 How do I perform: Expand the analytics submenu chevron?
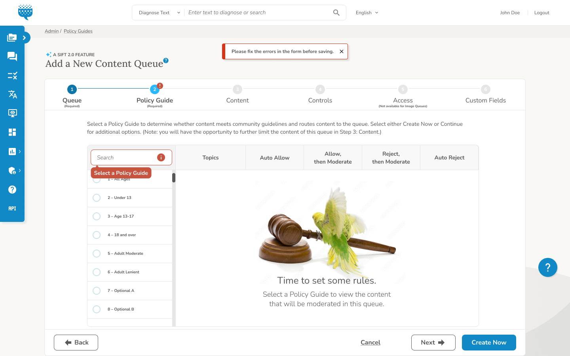tap(20, 151)
